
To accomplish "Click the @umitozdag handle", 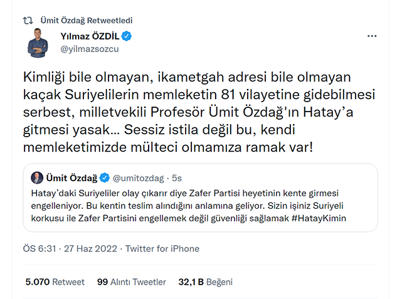I will 138,178.
